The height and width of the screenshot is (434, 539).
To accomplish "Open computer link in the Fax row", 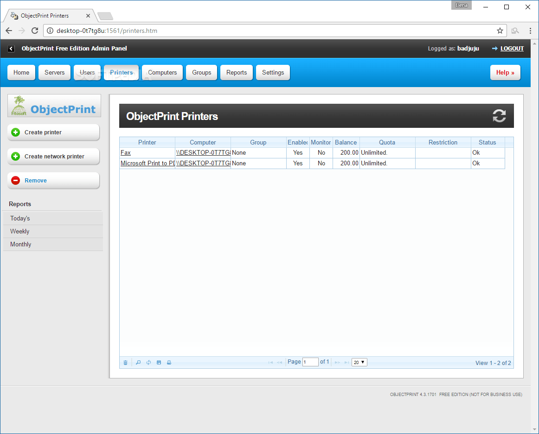I will [x=203, y=153].
